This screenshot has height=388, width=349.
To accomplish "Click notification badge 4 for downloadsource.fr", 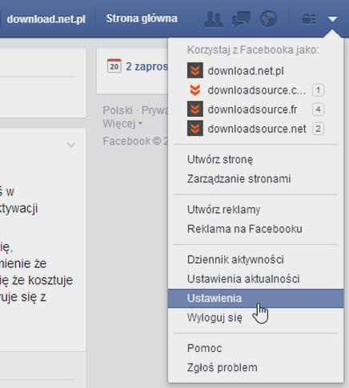I will pos(318,110).
